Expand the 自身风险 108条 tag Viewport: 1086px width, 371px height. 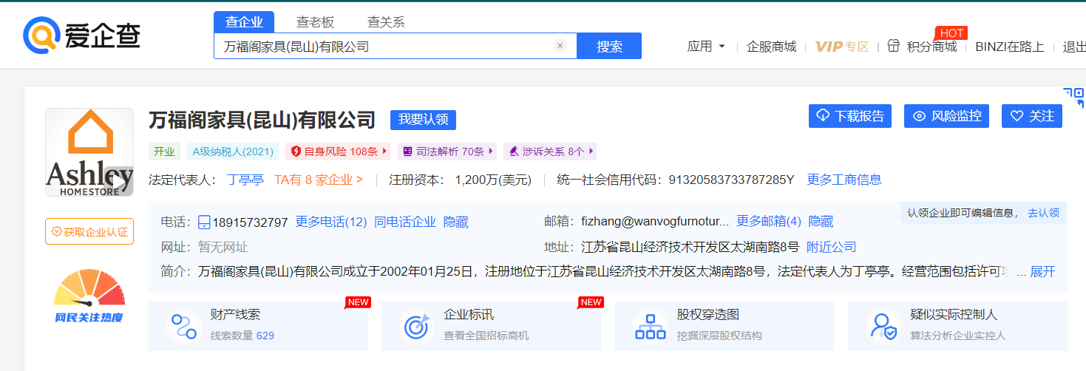tap(339, 152)
